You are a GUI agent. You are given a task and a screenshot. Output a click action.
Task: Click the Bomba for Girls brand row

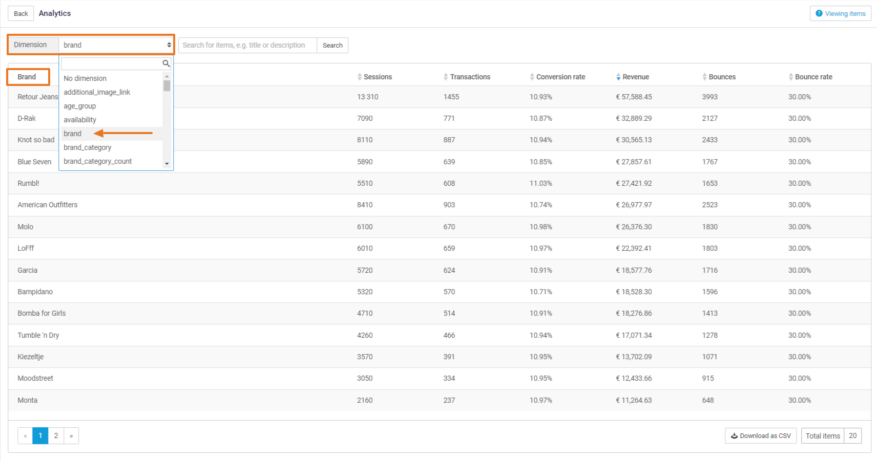click(x=440, y=313)
